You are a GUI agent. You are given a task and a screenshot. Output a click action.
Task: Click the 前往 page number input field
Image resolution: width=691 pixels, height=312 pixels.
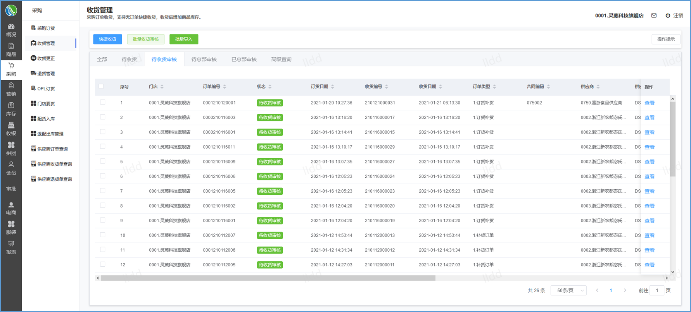coord(656,290)
